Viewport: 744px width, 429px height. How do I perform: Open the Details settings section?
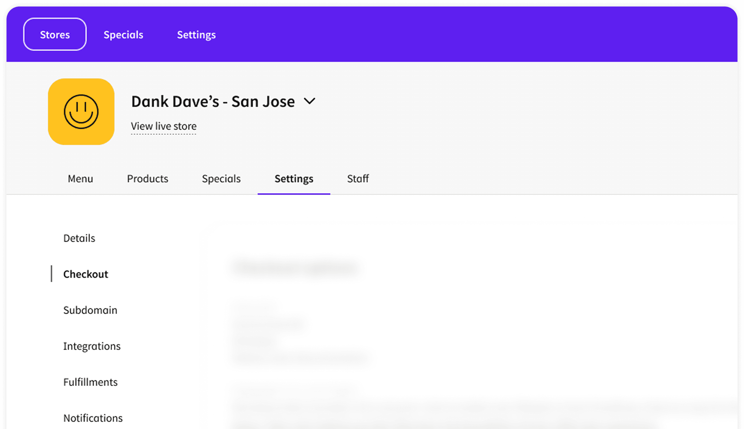click(79, 238)
